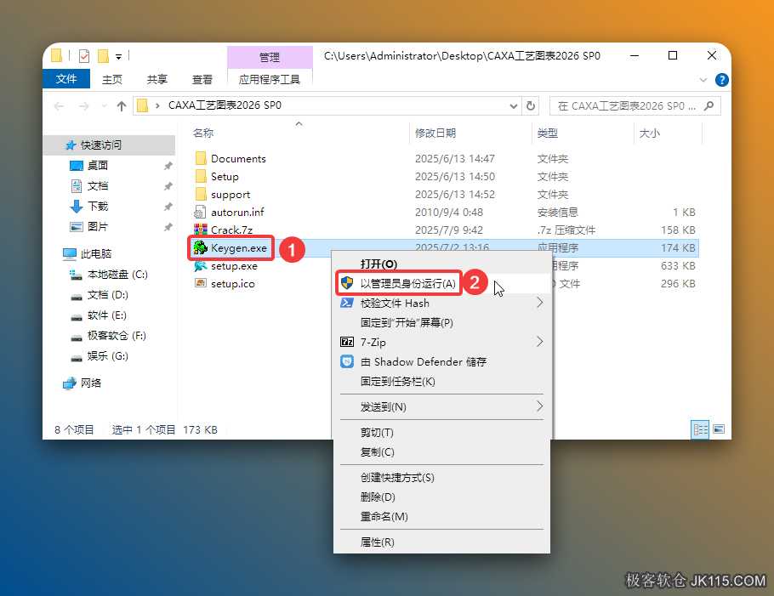Open Explorer help question mark icon
The height and width of the screenshot is (596, 774).
[721, 80]
